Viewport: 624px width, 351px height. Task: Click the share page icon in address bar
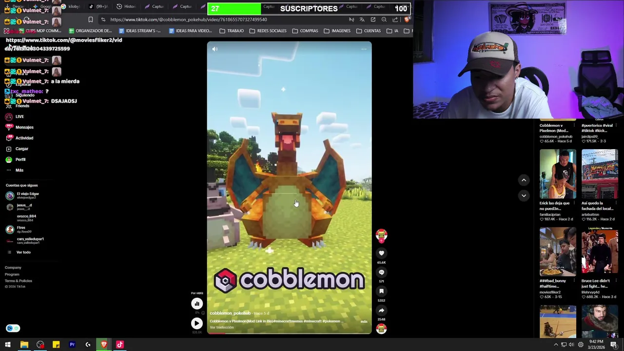coord(395,19)
